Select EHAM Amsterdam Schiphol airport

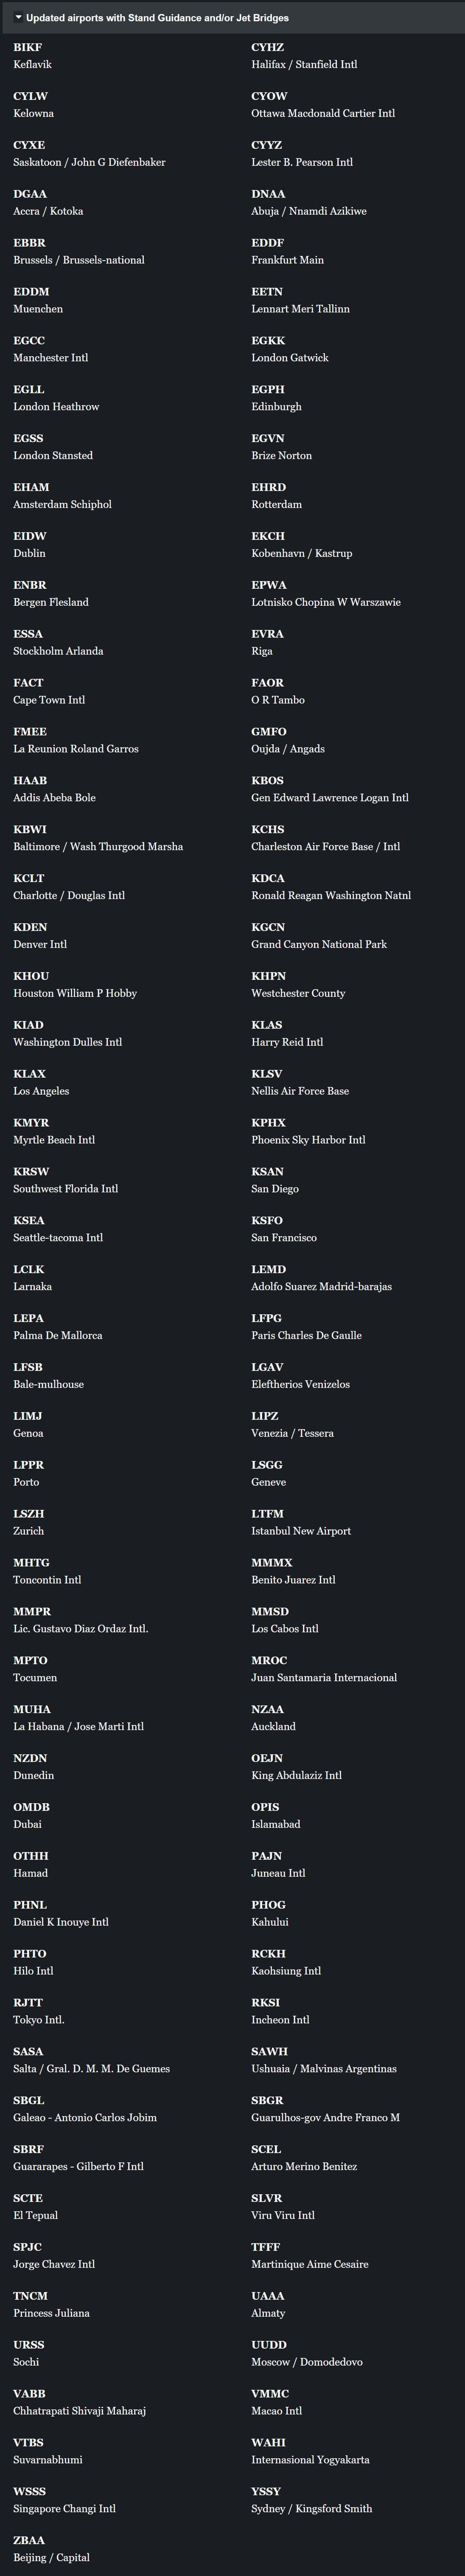62,496
